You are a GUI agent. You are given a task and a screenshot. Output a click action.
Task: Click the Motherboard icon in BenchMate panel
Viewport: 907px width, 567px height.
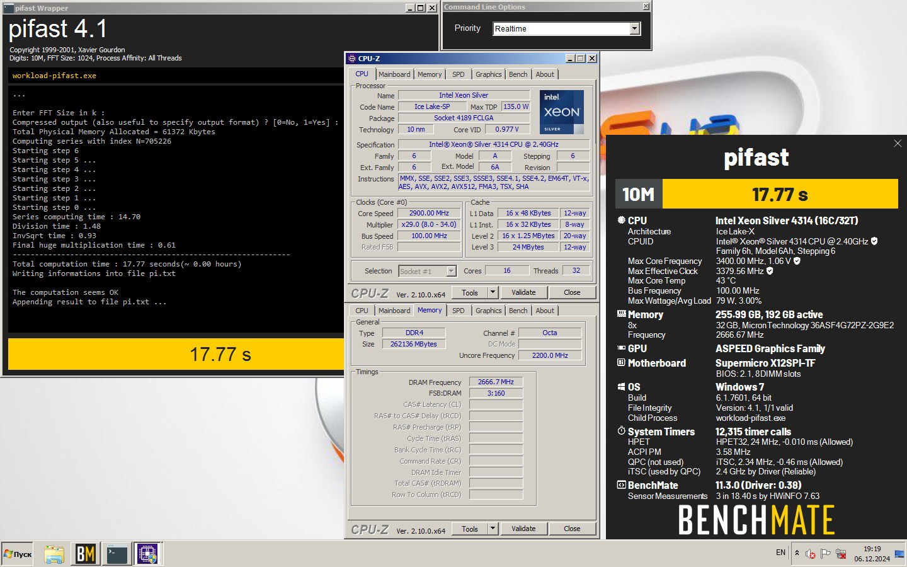pyautogui.click(x=621, y=362)
